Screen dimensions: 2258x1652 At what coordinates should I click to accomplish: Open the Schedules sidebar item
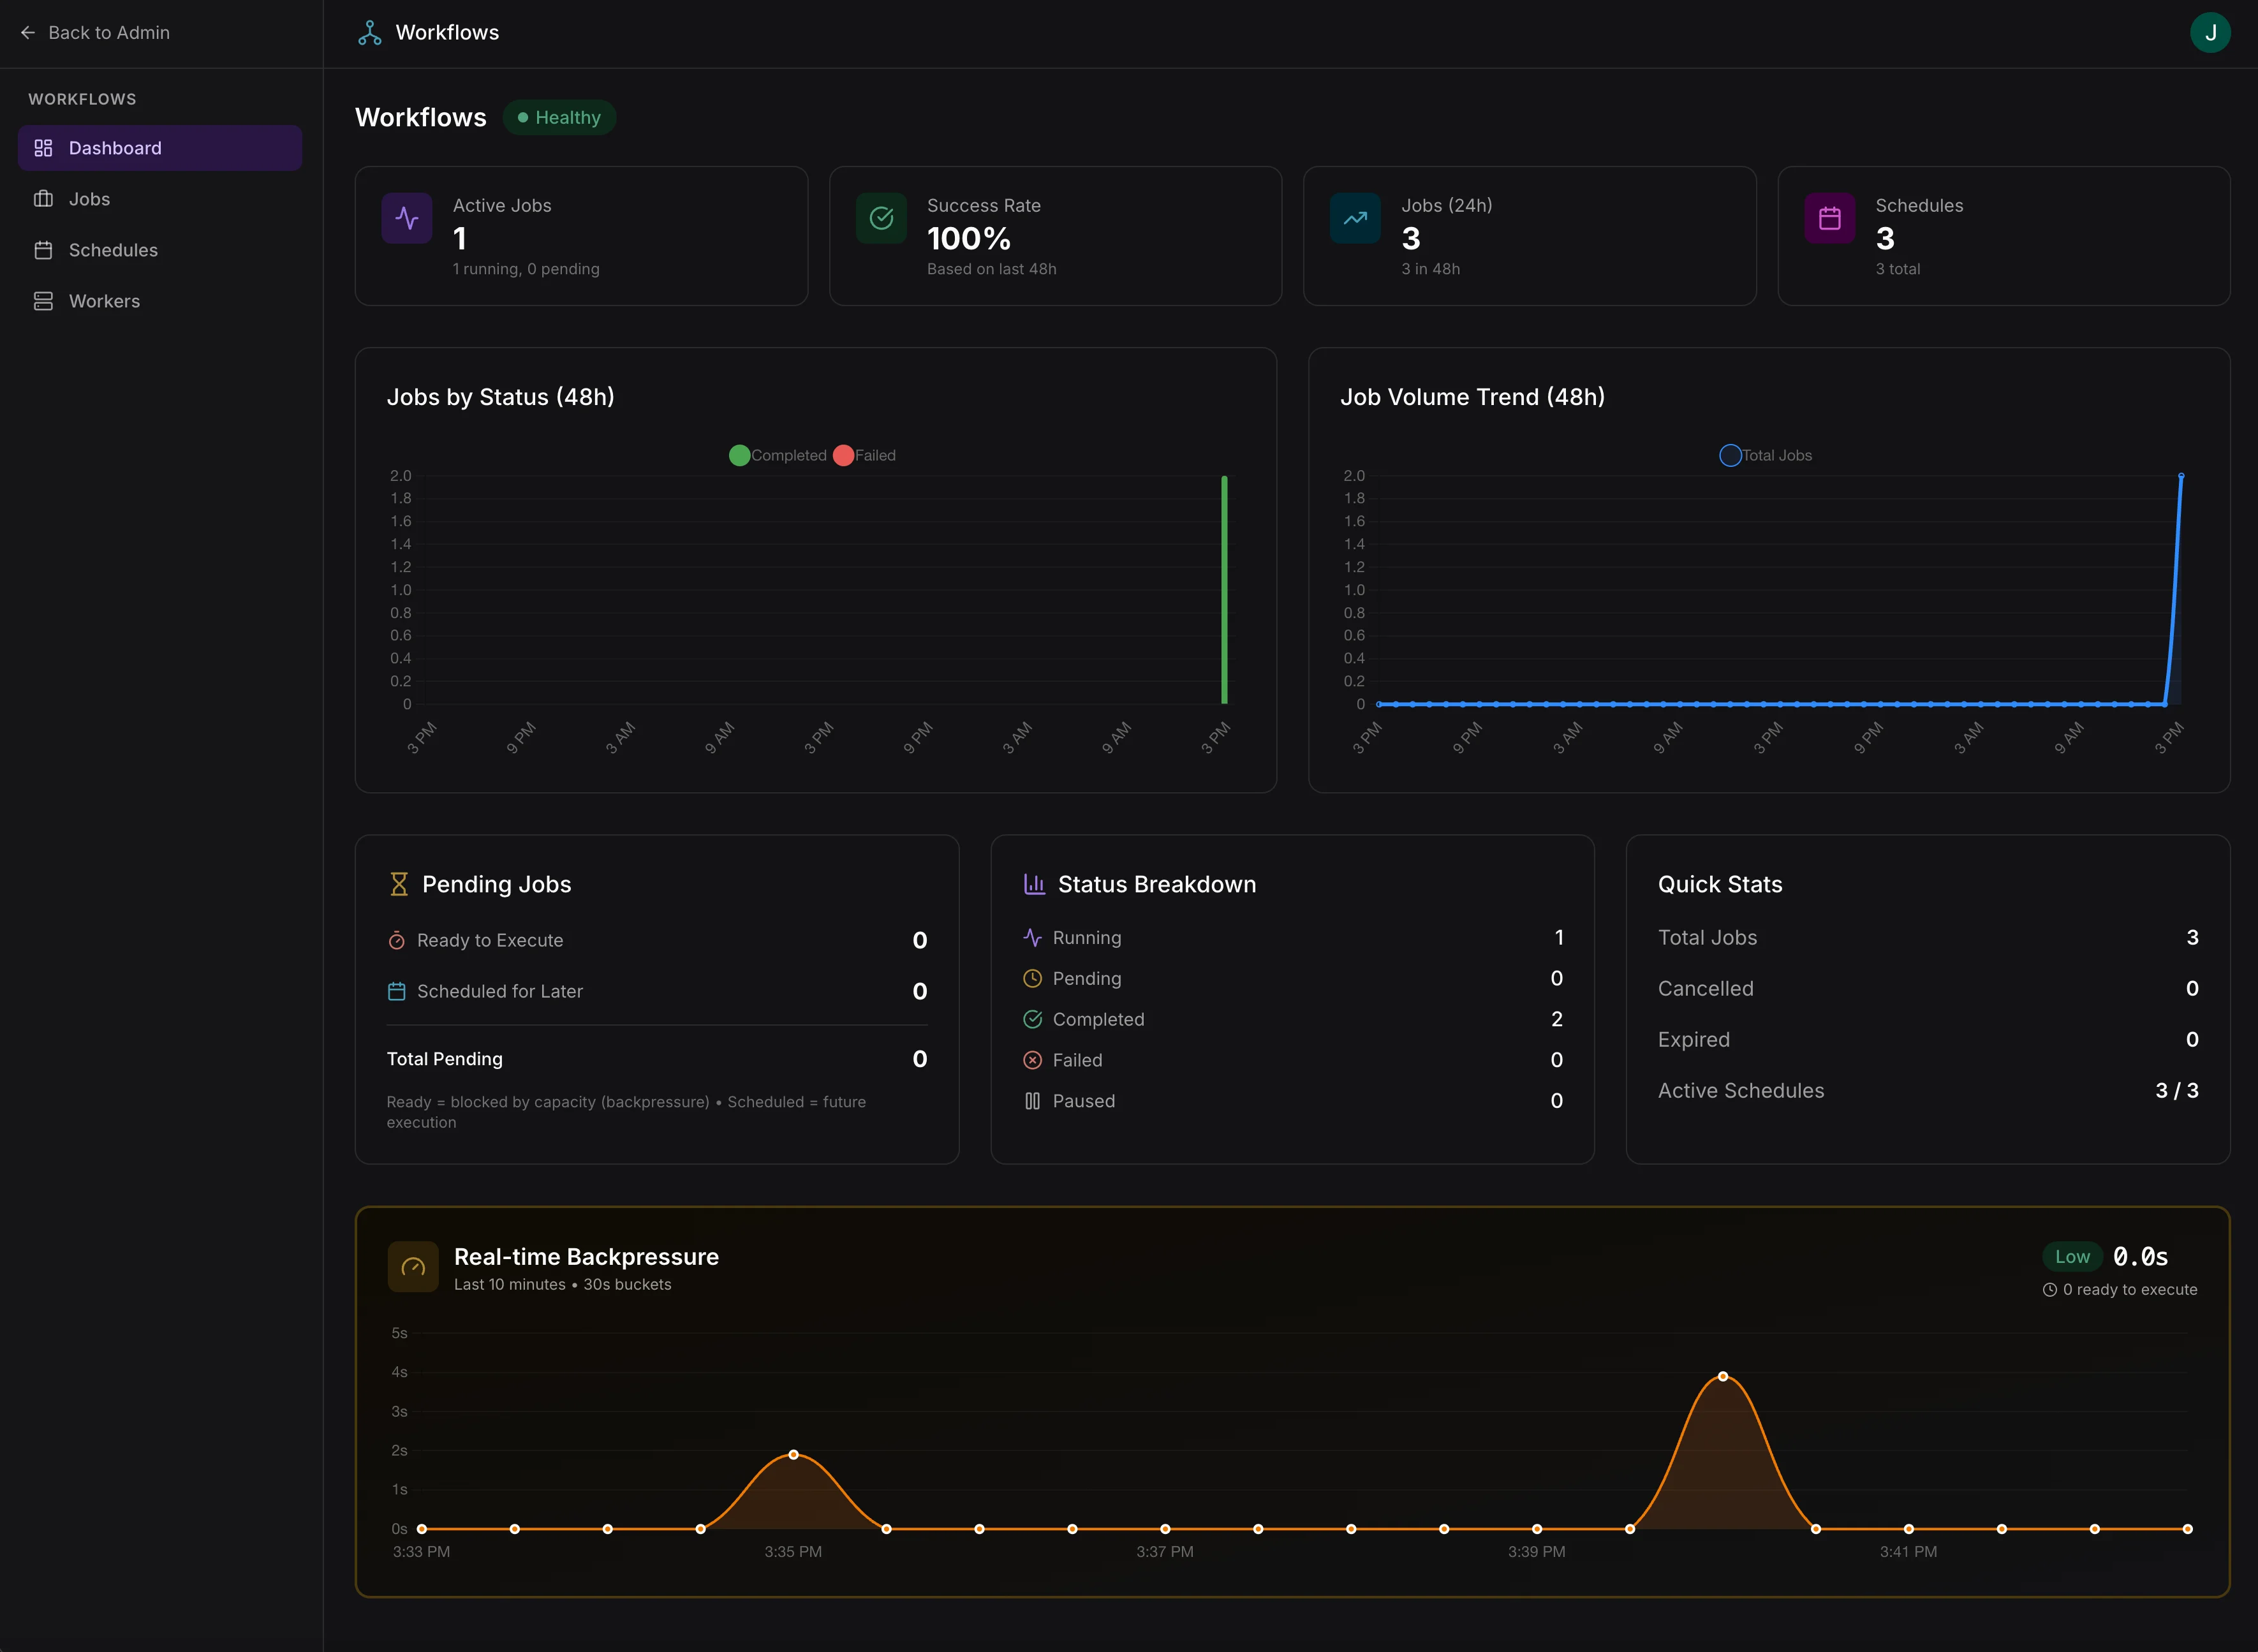tap(160, 250)
